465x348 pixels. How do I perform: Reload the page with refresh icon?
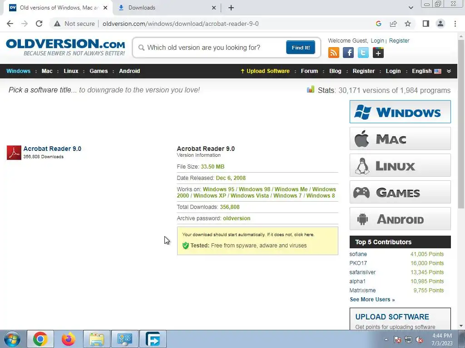39,24
